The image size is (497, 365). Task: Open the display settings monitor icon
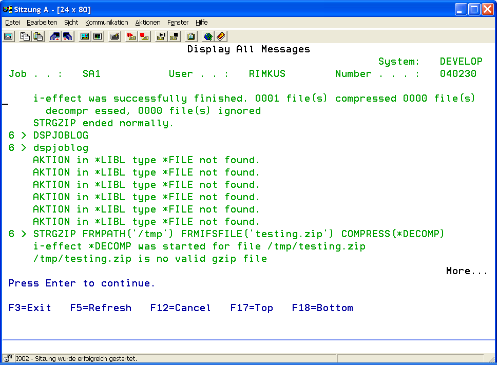[85, 36]
